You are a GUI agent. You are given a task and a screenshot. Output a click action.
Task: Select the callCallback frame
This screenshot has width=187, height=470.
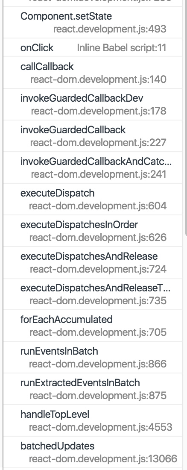click(93, 73)
